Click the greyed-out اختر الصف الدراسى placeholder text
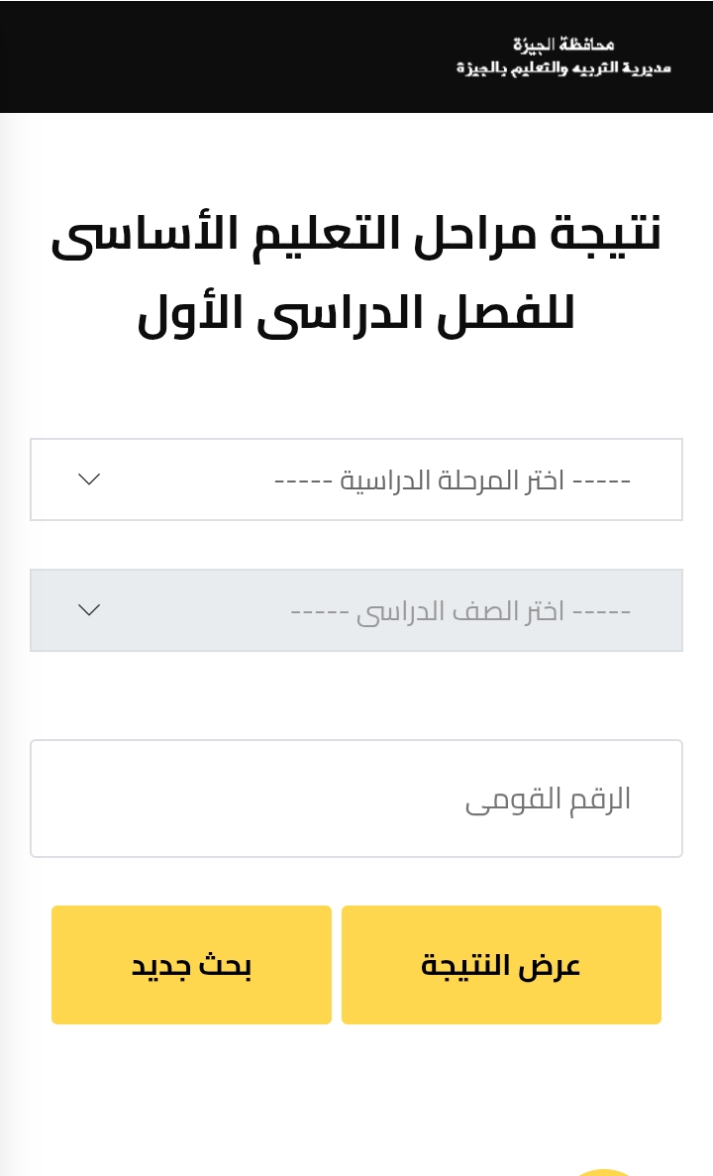This screenshot has width=713, height=1176. (x=460, y=611)
